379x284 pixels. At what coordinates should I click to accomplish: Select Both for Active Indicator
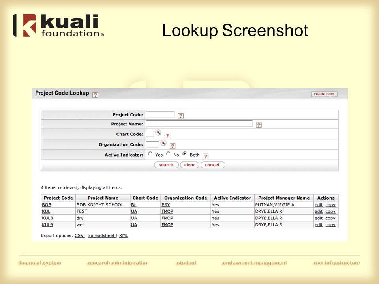(185, 153)
